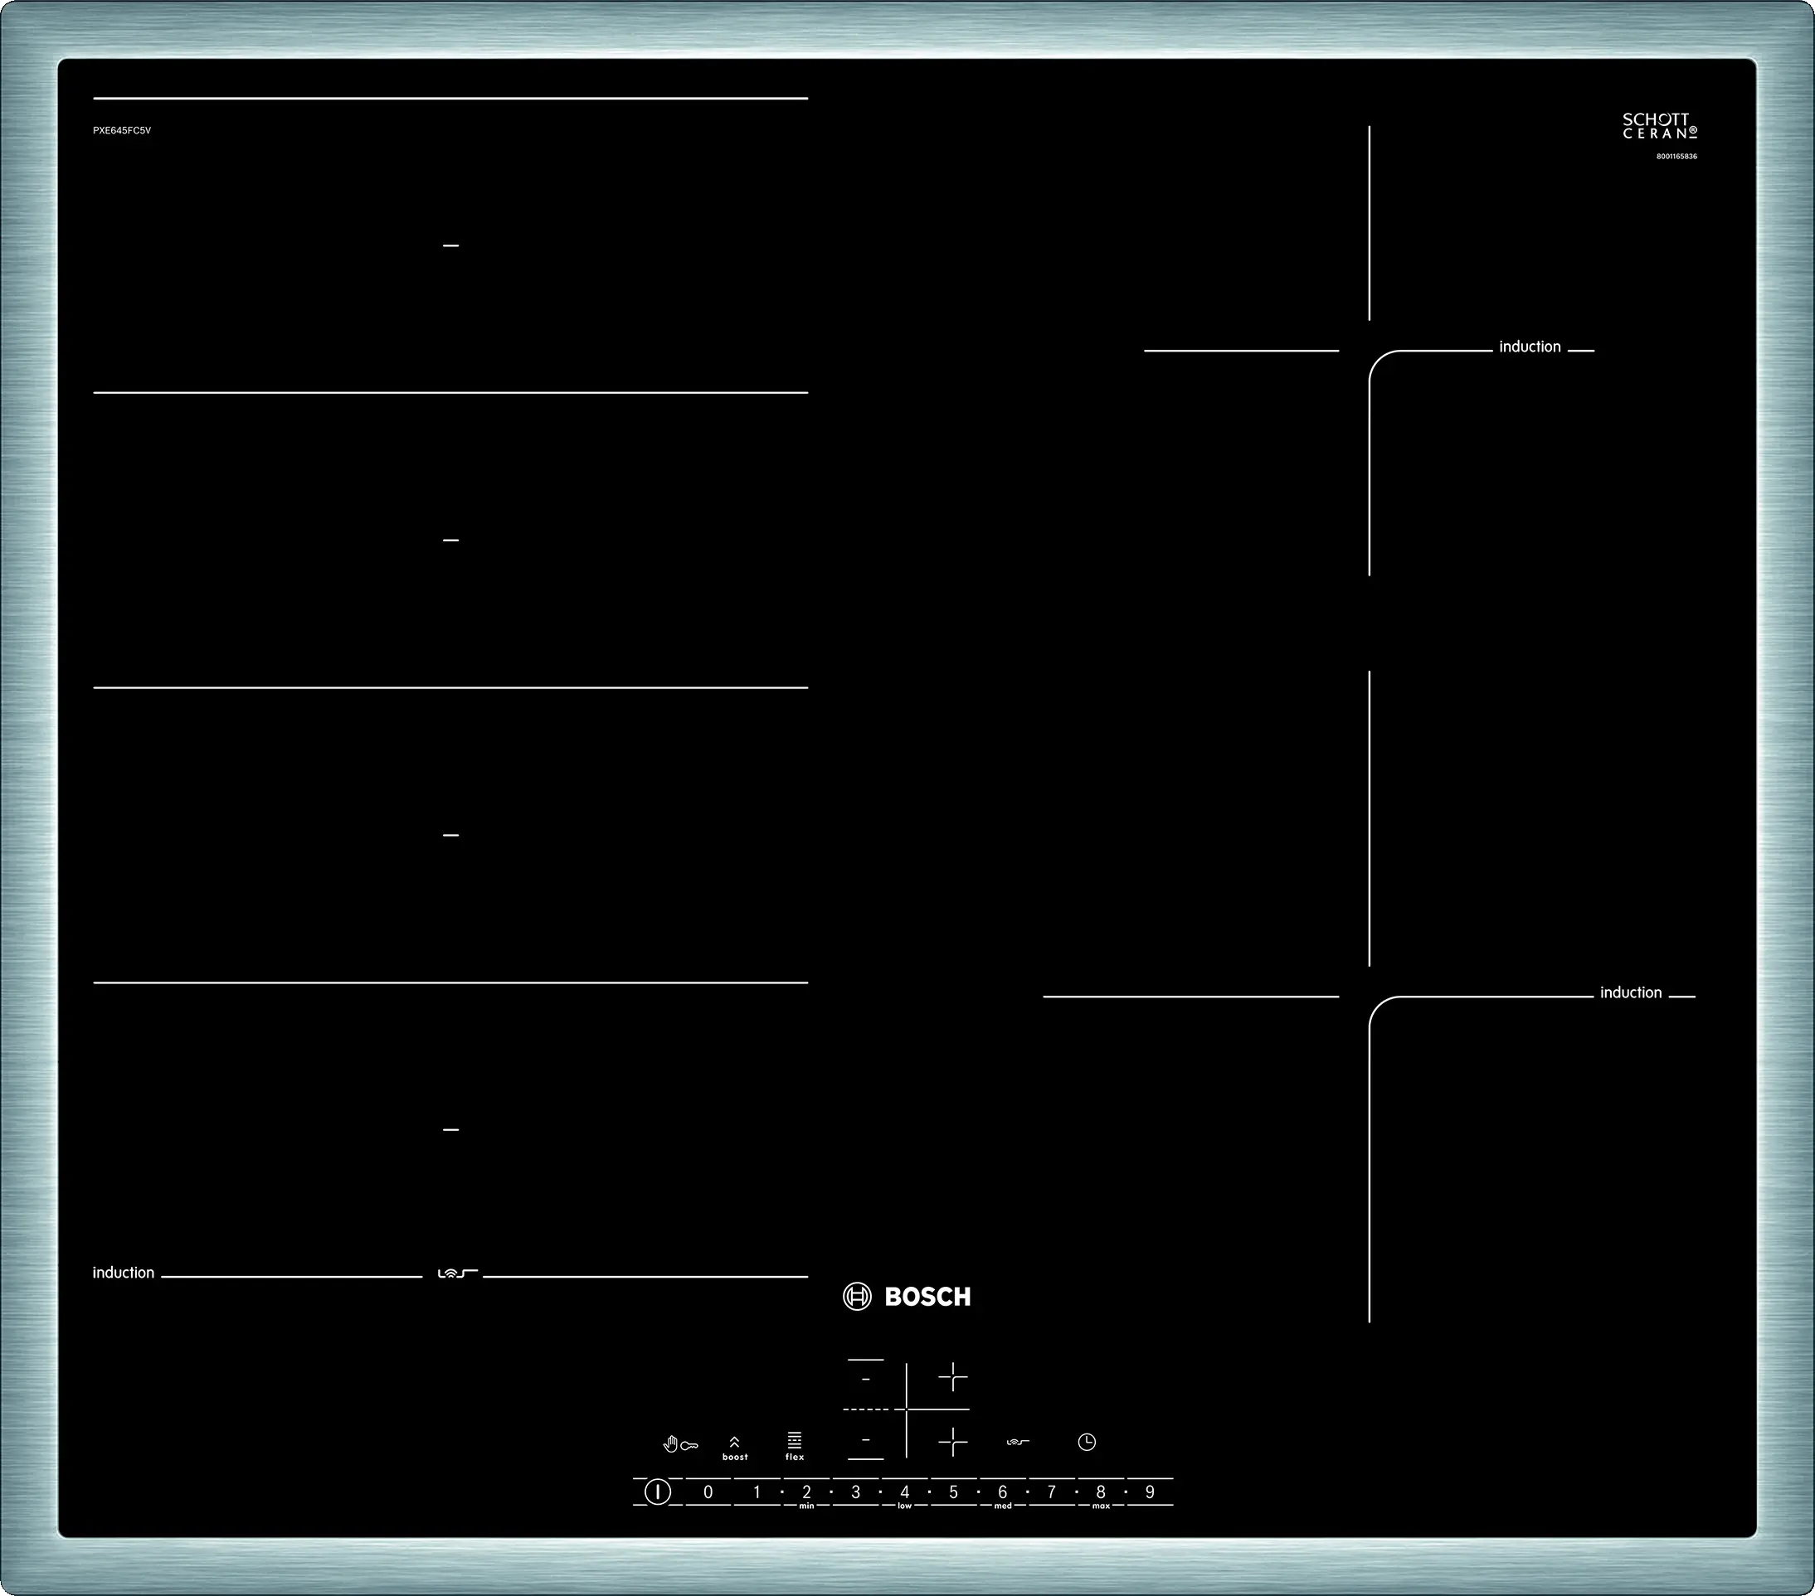Tap the timer clock icon

[x=1086, y=1443]
